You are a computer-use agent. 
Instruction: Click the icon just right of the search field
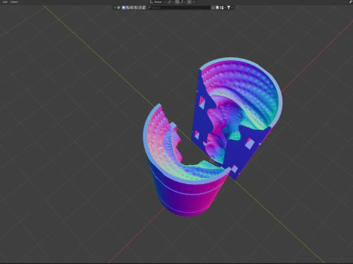click(213, 7)
